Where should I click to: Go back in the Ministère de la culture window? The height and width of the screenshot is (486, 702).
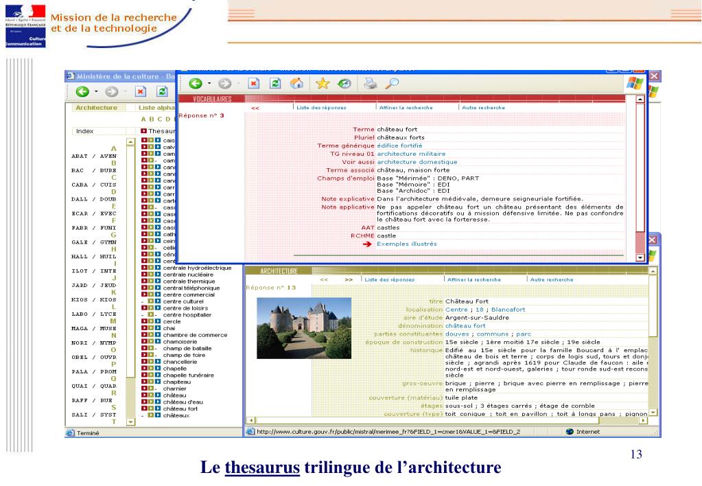click(x=82, y=92)
